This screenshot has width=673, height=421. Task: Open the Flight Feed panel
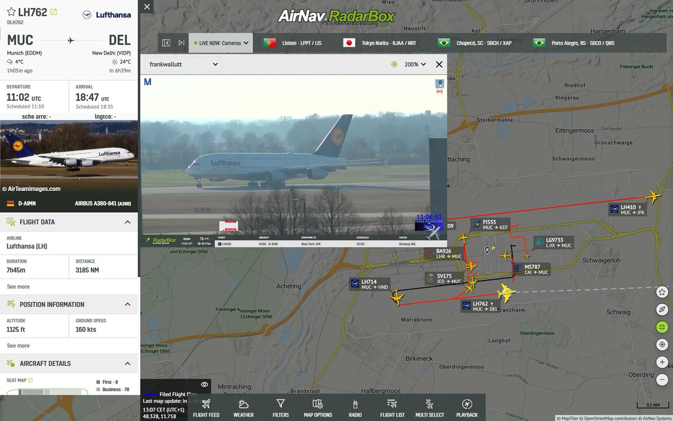[x=206, y=406]
